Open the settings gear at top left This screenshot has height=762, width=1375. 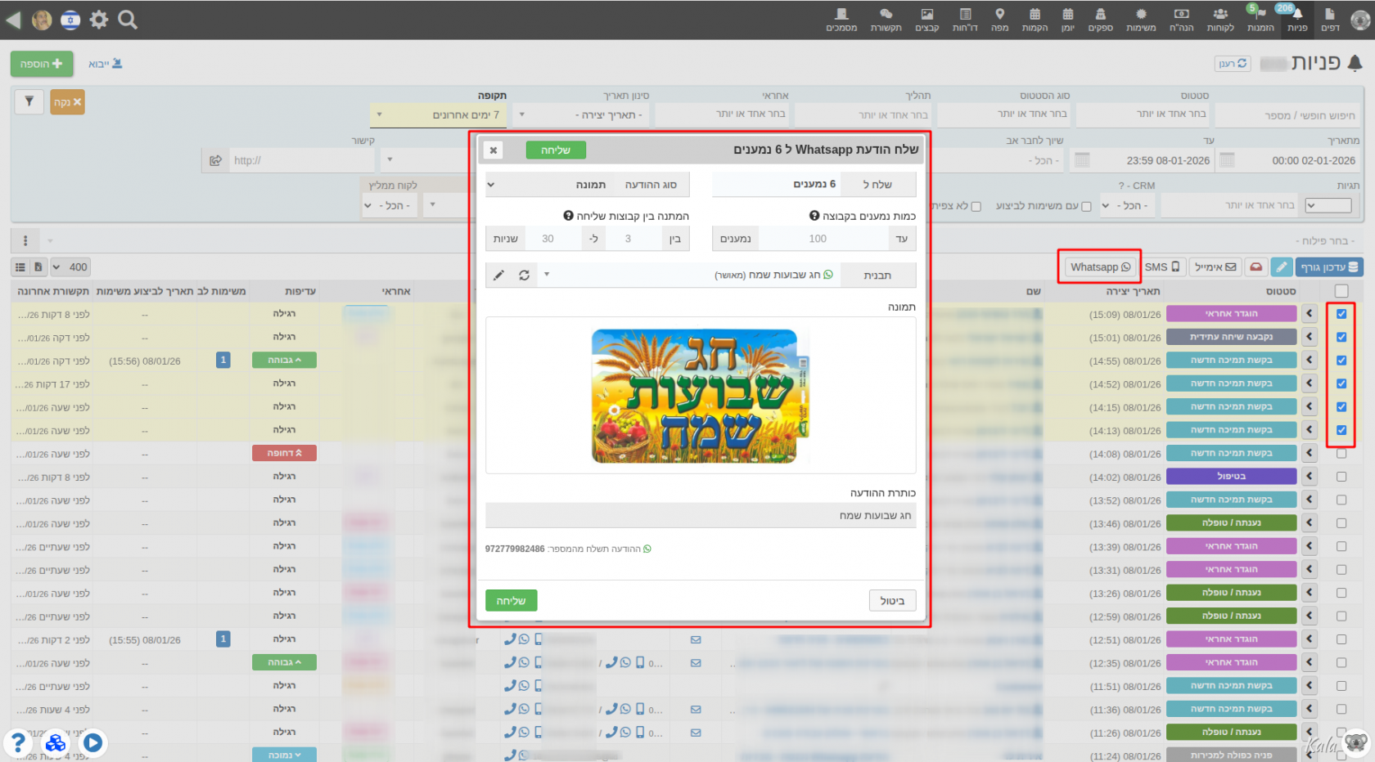point(98,20)
